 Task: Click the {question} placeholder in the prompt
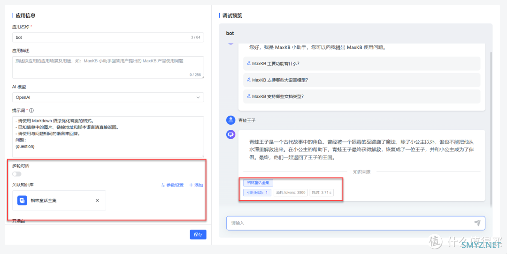[x=25, y=146]
